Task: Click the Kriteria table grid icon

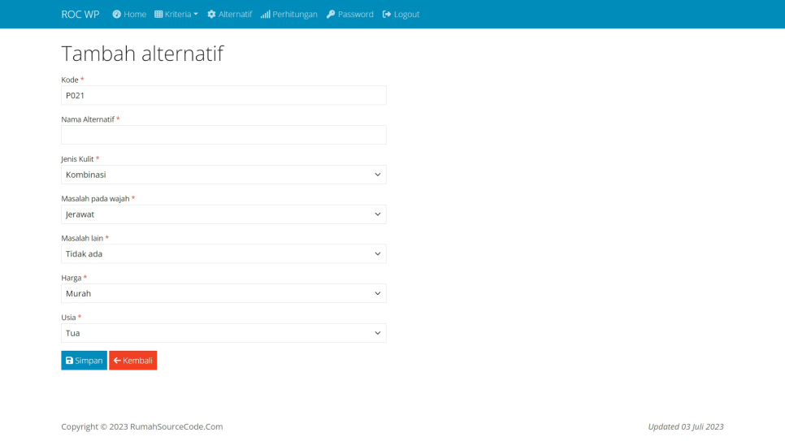Action: point(158,15)
